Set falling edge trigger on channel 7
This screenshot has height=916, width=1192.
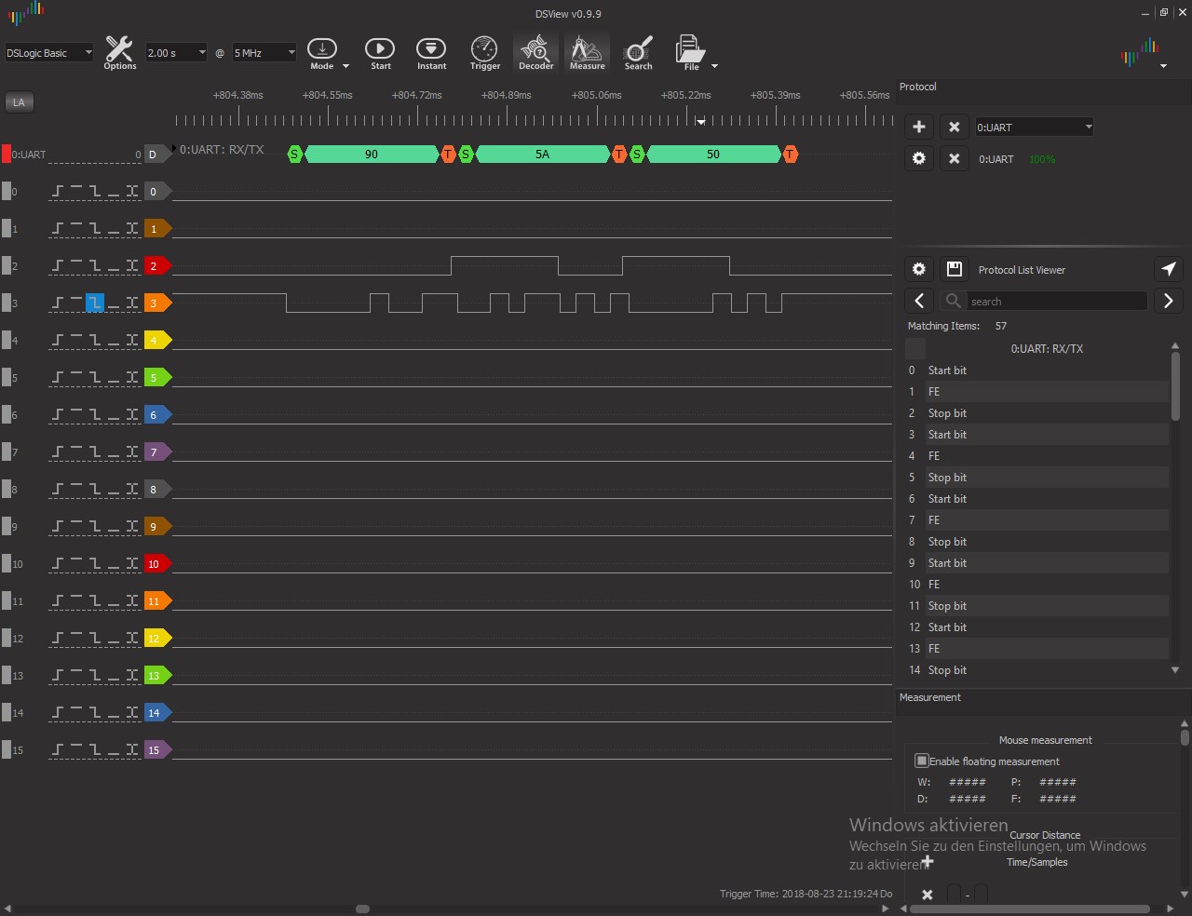(x=95, y=451)
